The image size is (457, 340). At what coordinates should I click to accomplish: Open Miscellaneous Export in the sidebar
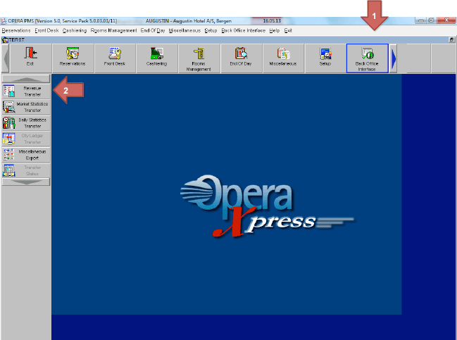(26, 154)
